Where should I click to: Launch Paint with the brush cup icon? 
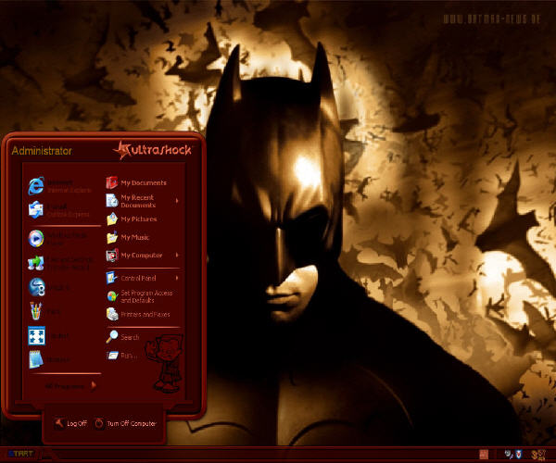click(x=36, y=311)
